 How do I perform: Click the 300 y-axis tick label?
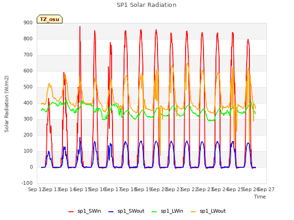tap(28, 119)
